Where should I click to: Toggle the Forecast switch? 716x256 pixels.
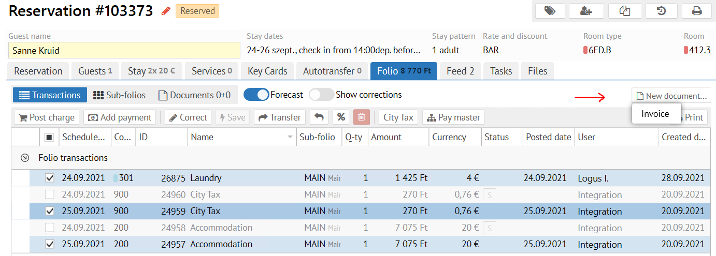tap(256, 95)
